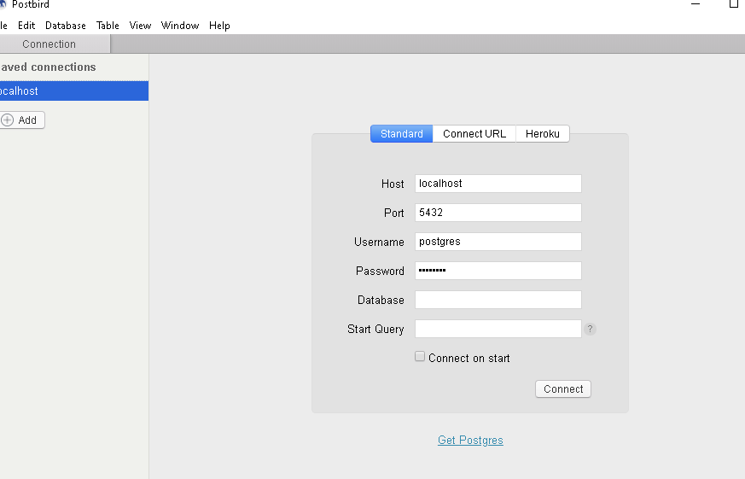
Task: Click the Username field label
Action: click(x=379, y=242)
